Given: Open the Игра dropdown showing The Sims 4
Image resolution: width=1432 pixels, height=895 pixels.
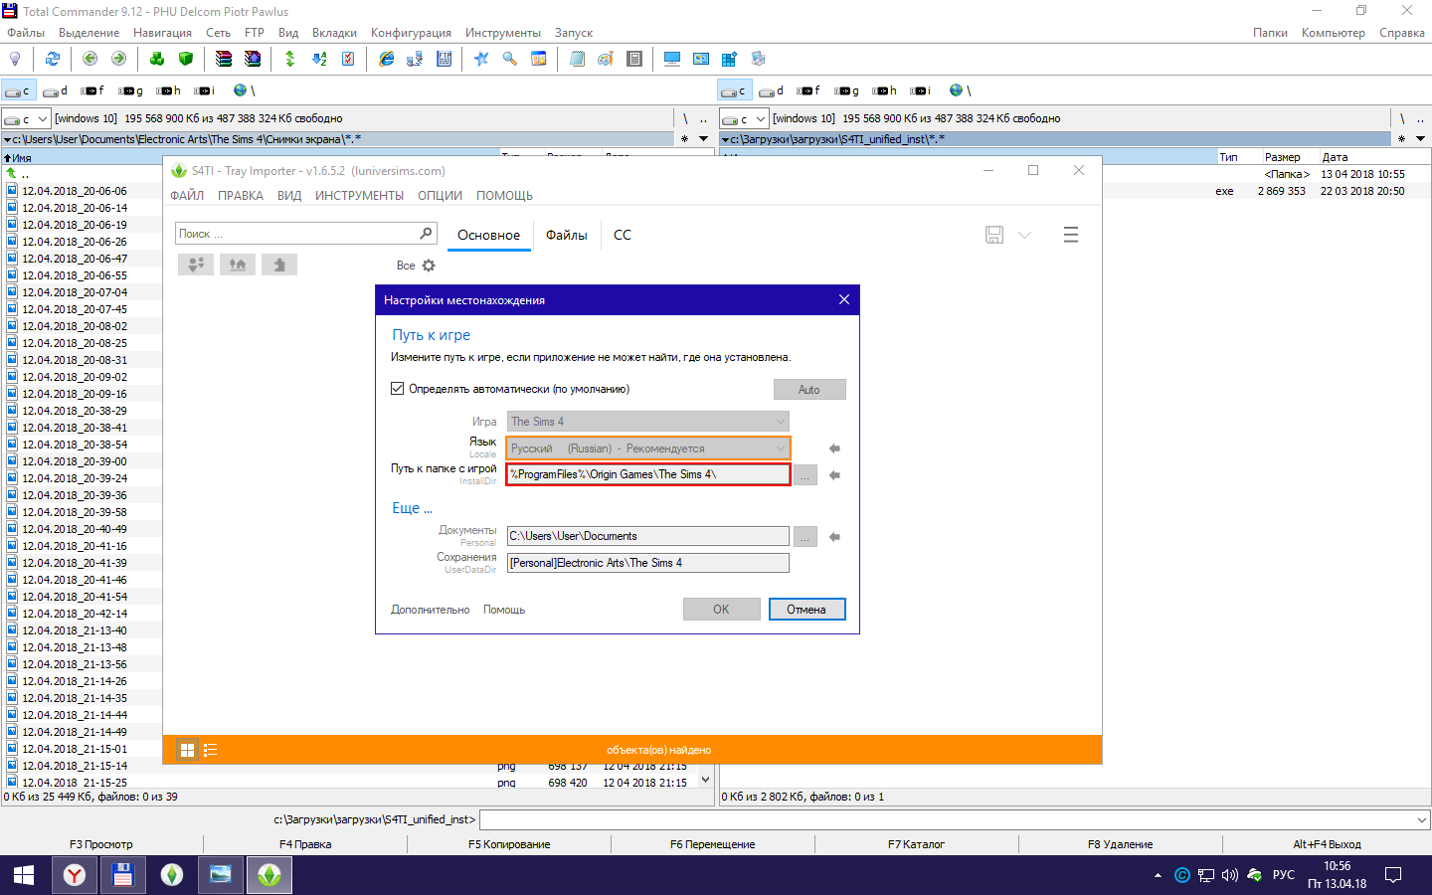Looking at the screenshot, I should click(x=648, y=422).
